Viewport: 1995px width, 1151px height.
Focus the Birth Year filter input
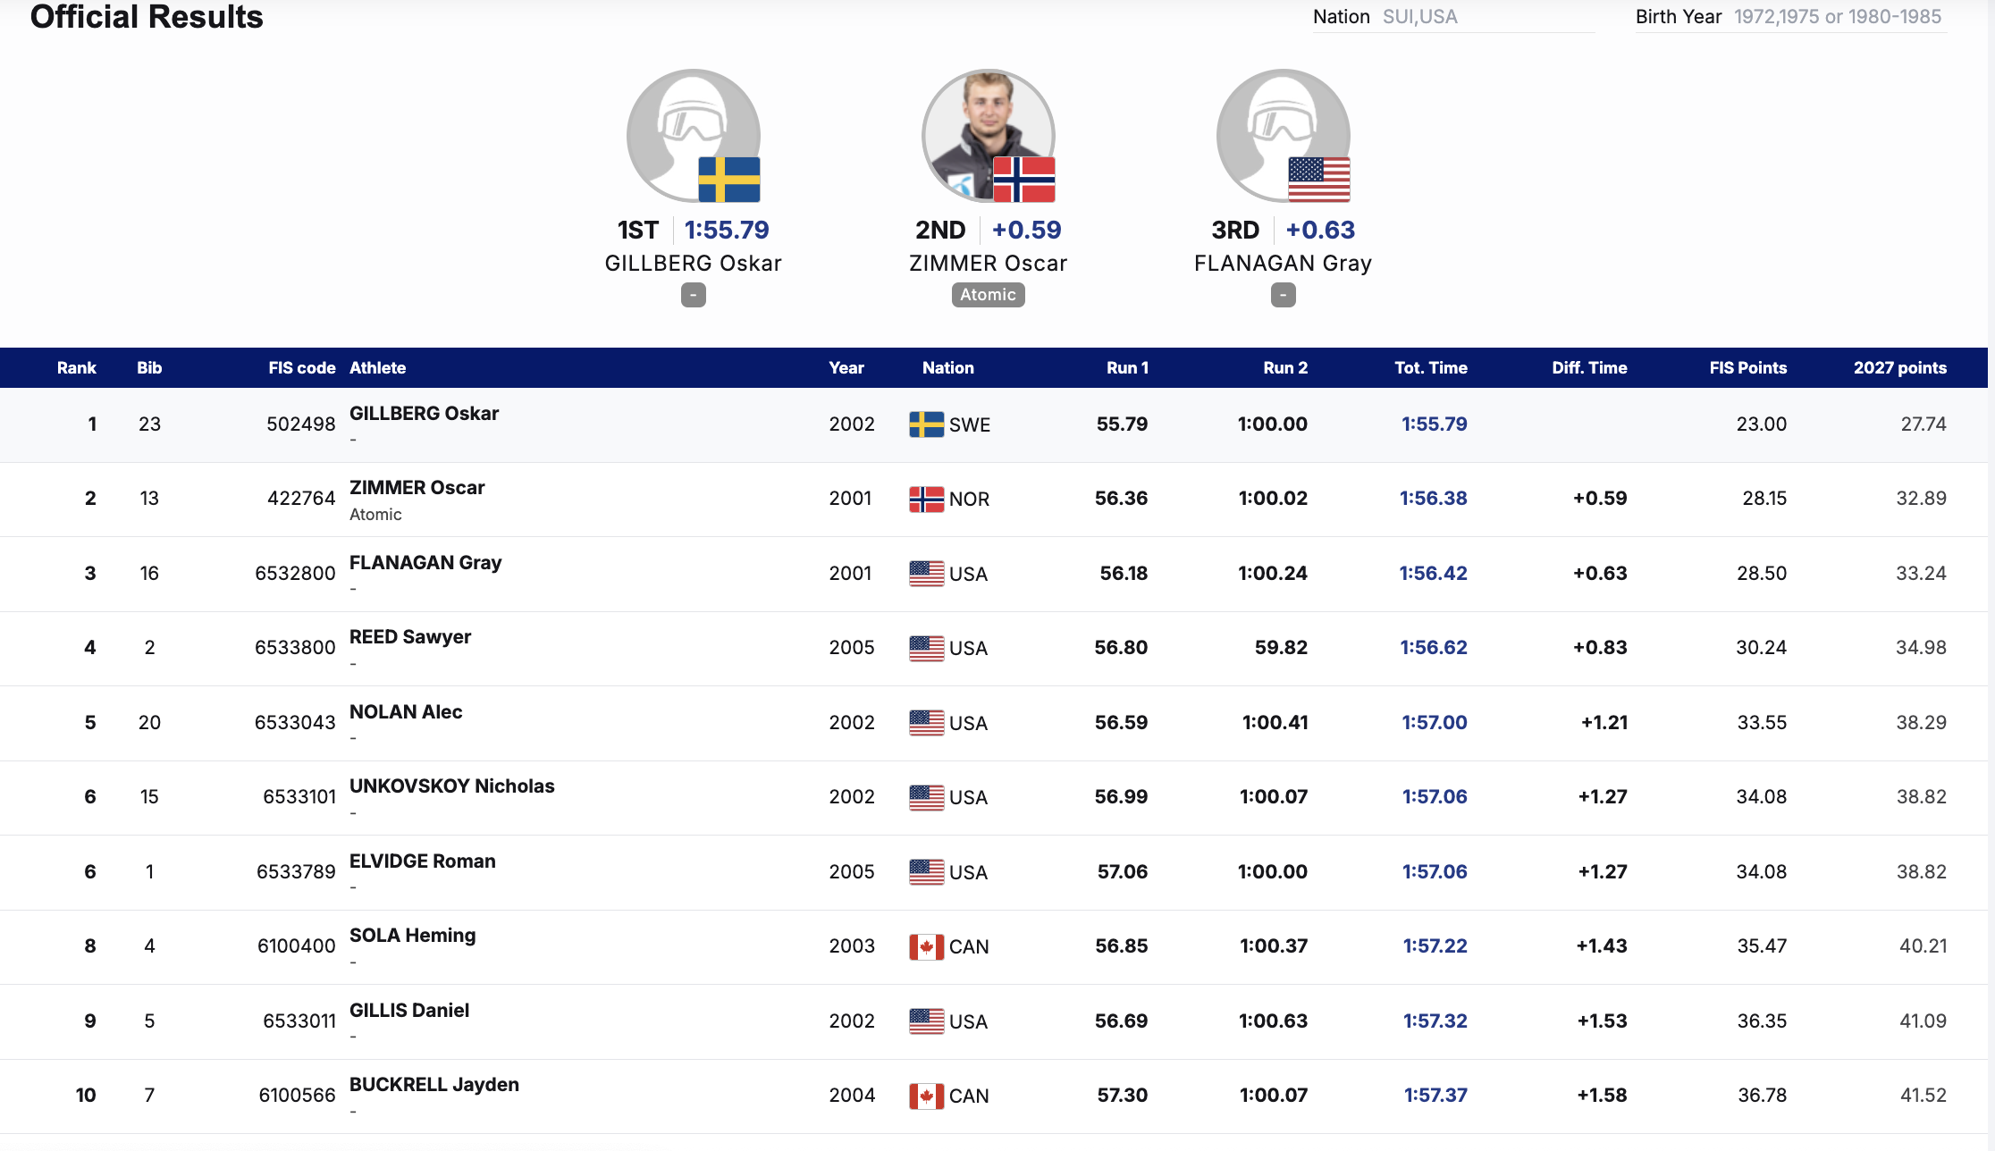[x=1837, y=17]
